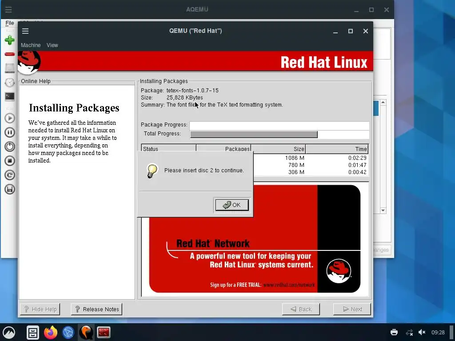The width and height of the screenshot is (455, 341).
Task: Click the Hide Help button
Action: (40, 309)
